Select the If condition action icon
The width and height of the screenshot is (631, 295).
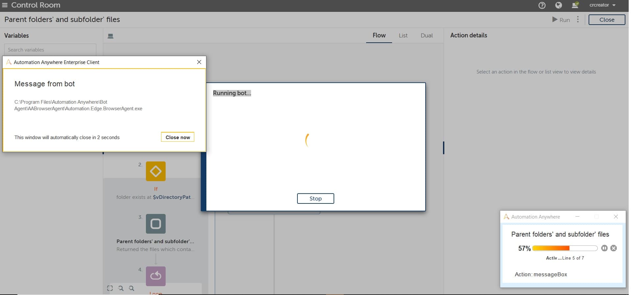[x=156, y=171]
